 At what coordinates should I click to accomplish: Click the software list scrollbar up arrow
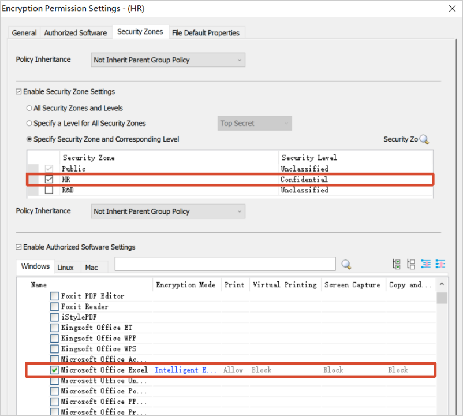pos(442,284)
